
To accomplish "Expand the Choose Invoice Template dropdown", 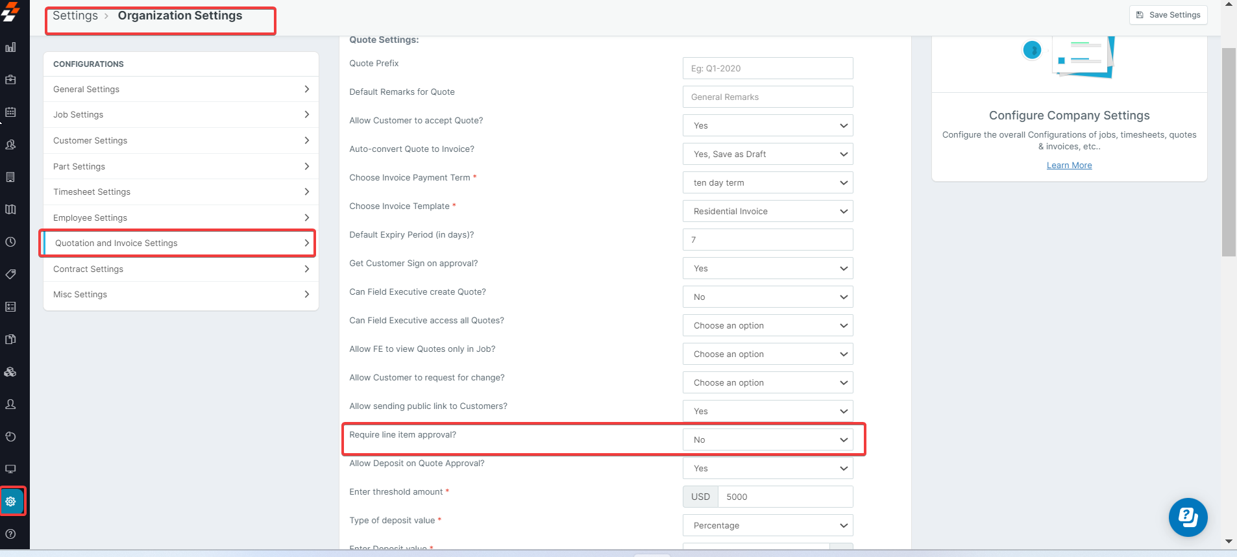I will (x=768, y=211).
